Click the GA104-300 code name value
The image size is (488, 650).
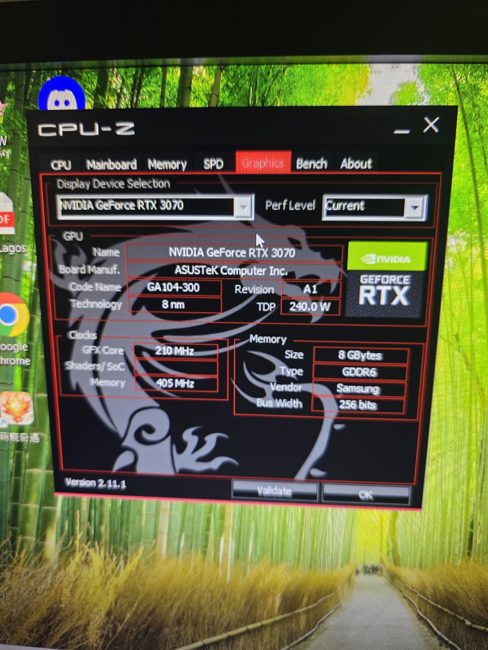click(x=174, y=287)
